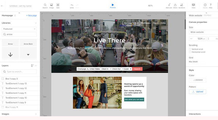Viewport: 218px width, 120px height.
Task: Click the layers list options icon
Action: pyautogui.click(x=32, y=66)
